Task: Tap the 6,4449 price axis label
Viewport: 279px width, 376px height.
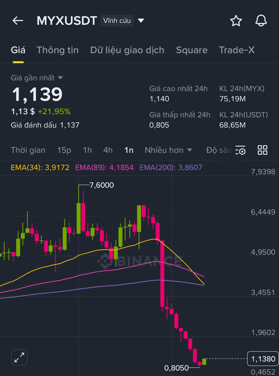Action: pos(263,212)
